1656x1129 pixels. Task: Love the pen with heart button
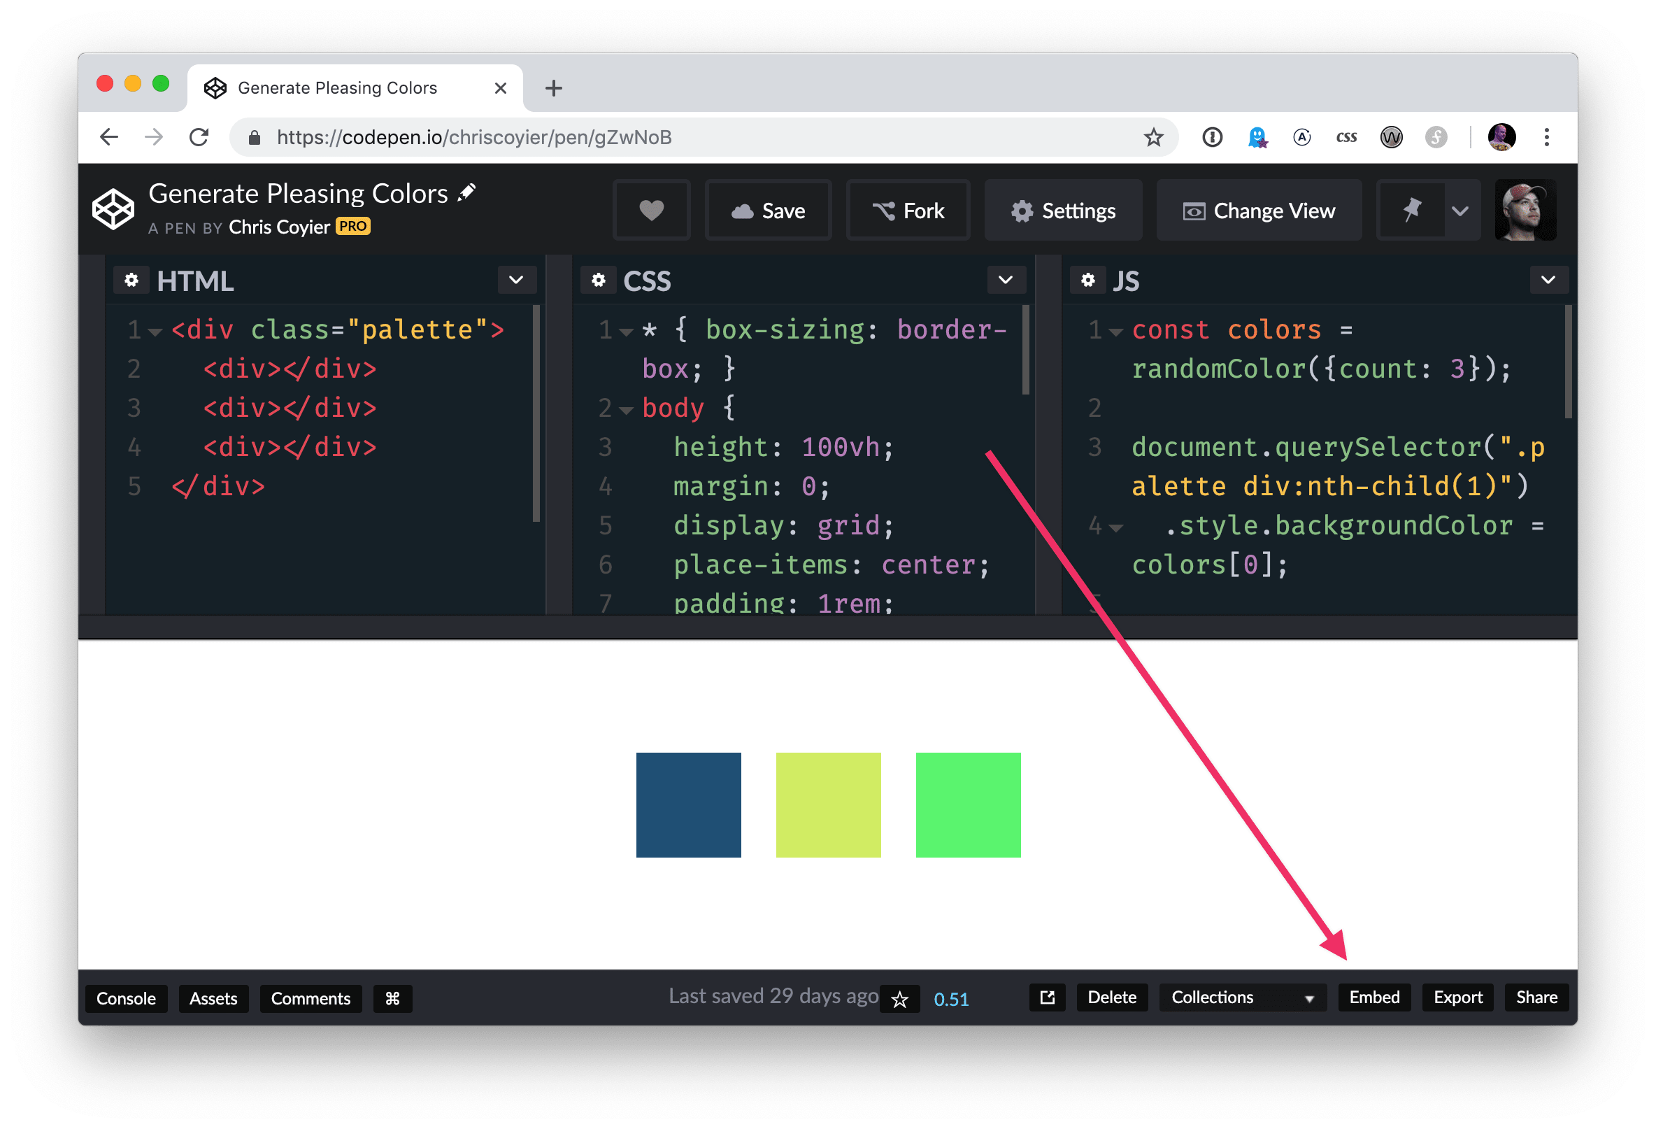point(651,211)
